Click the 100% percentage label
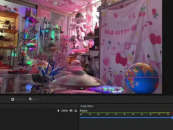Image resolution: width=173 pixels, height=130 pixels. (65, 110)
